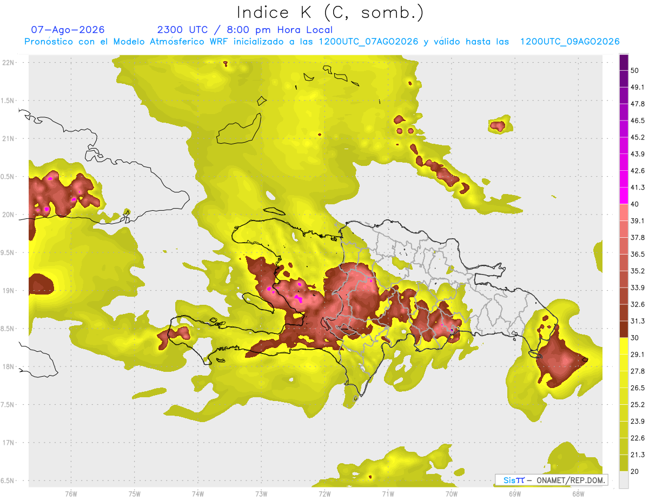Image resolution: width=649 pixels, height=501 pixels.
Task: Click the colorbar's bottom value "20"
Action: click(635, 472)
